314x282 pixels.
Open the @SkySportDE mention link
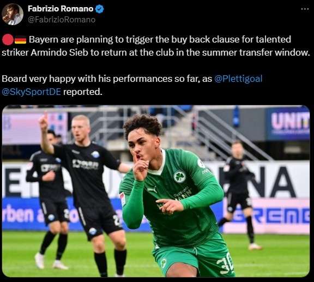32,92
